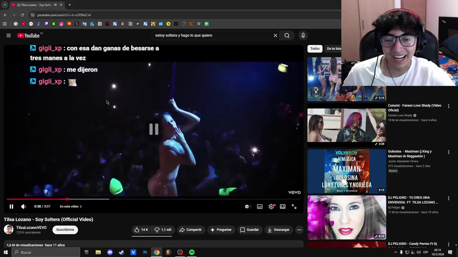Run the search with the magnifier button
The width and height of the screenshot is (458, 257).
(x=287, y=35)
